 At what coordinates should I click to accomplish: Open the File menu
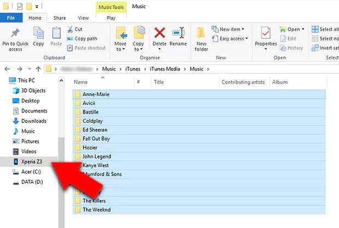[x=11, y=18]
